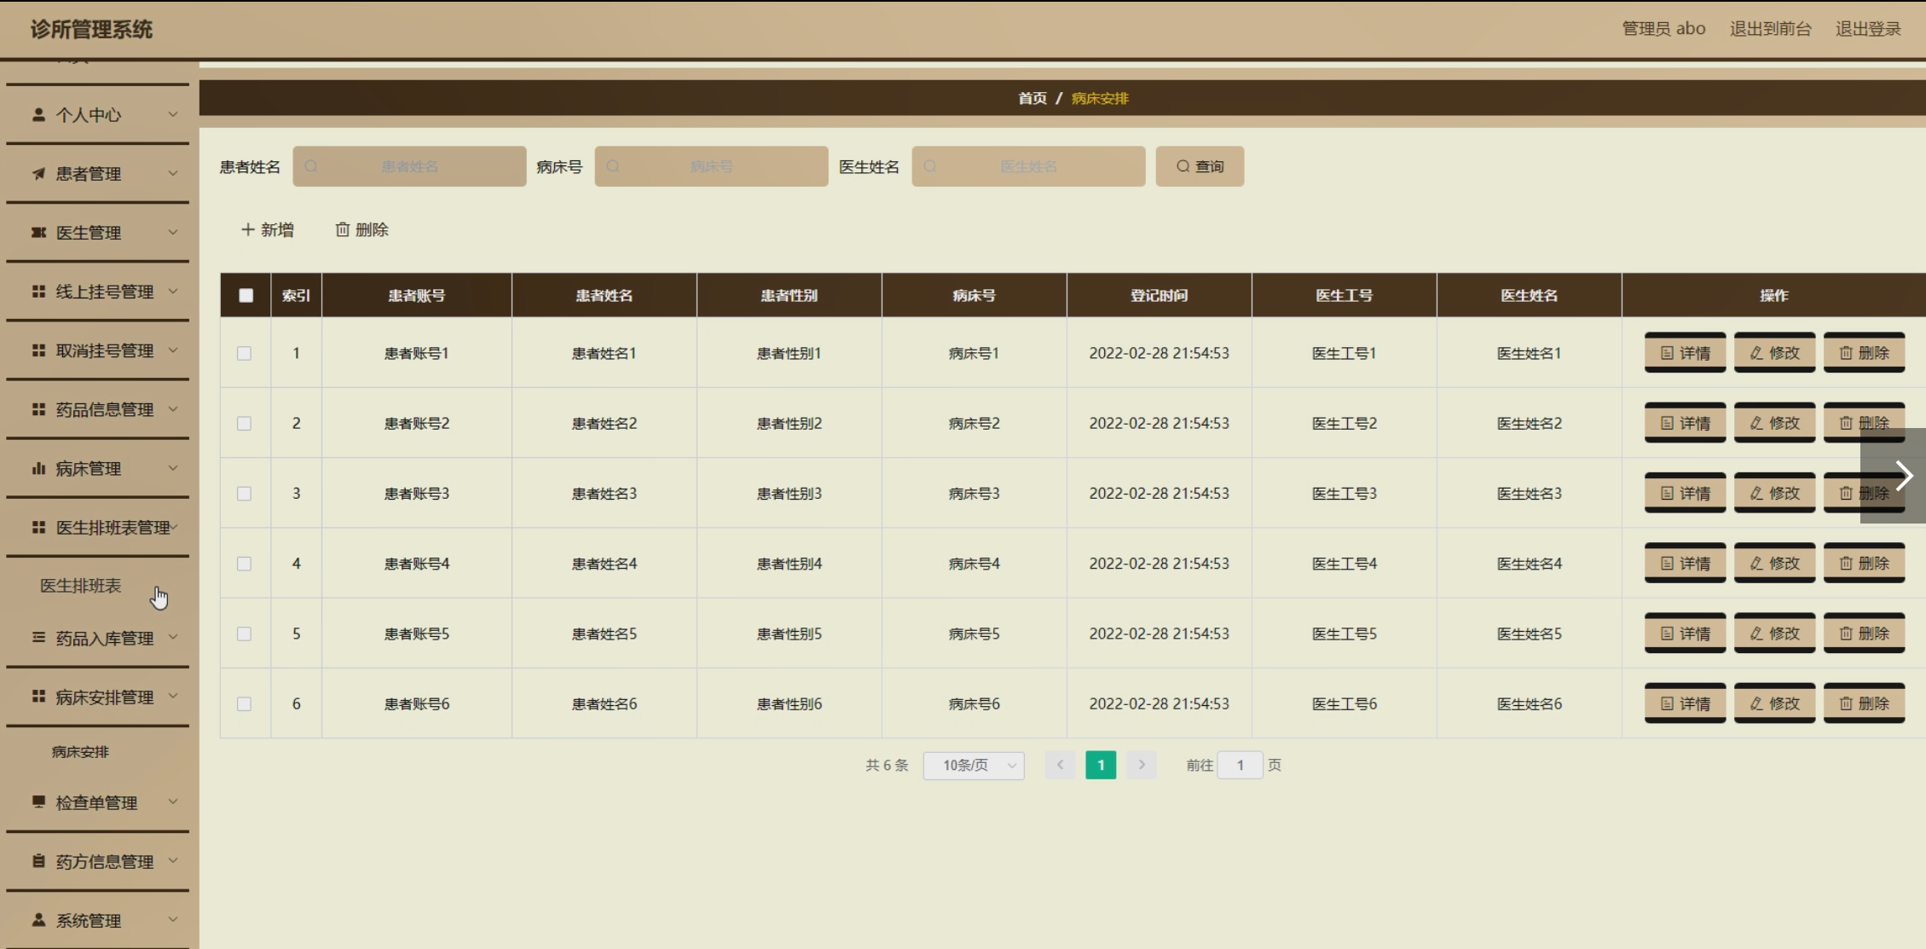
Task: Select the 病床安排 submenu item
Action: click(80, 752)
